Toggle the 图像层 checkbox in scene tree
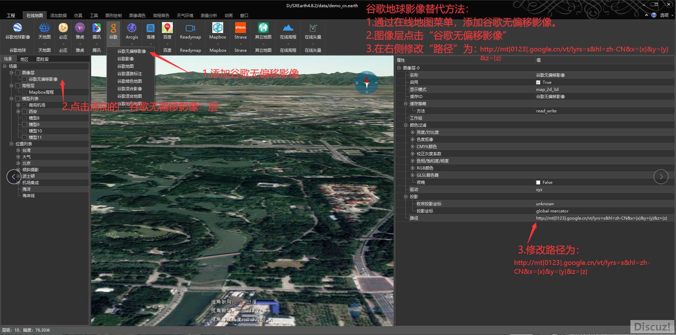Viewport: 676px width, 335px height. point(18,73)
